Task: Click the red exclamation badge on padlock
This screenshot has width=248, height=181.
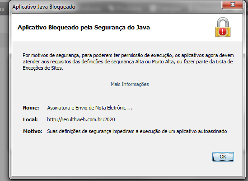Action: 223,31
